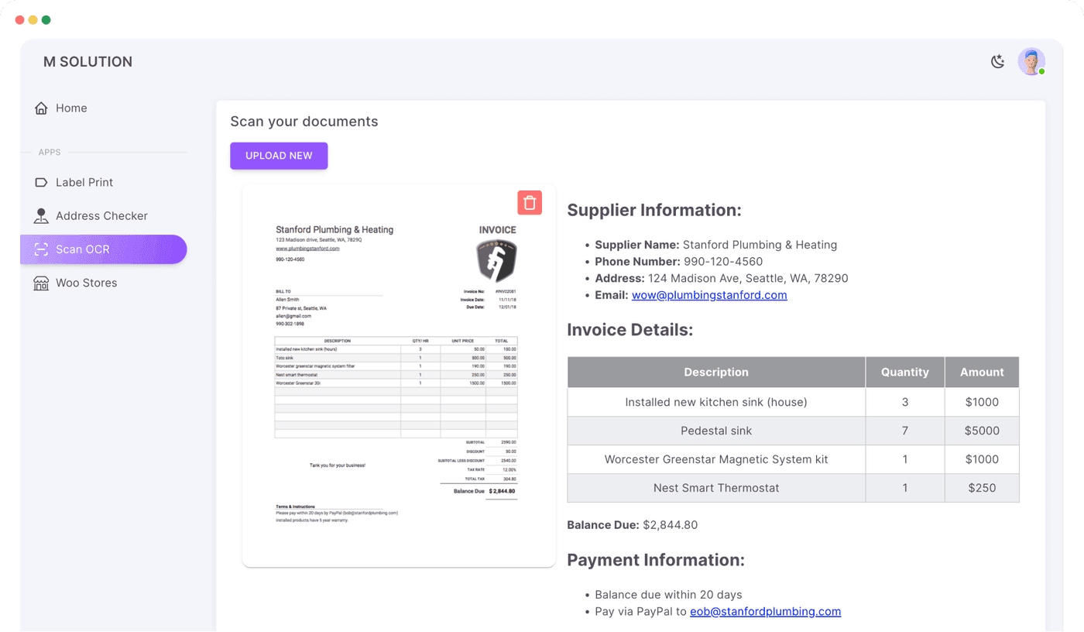Open the Woo Stores section
The image size is (1084, 632).
104,283
